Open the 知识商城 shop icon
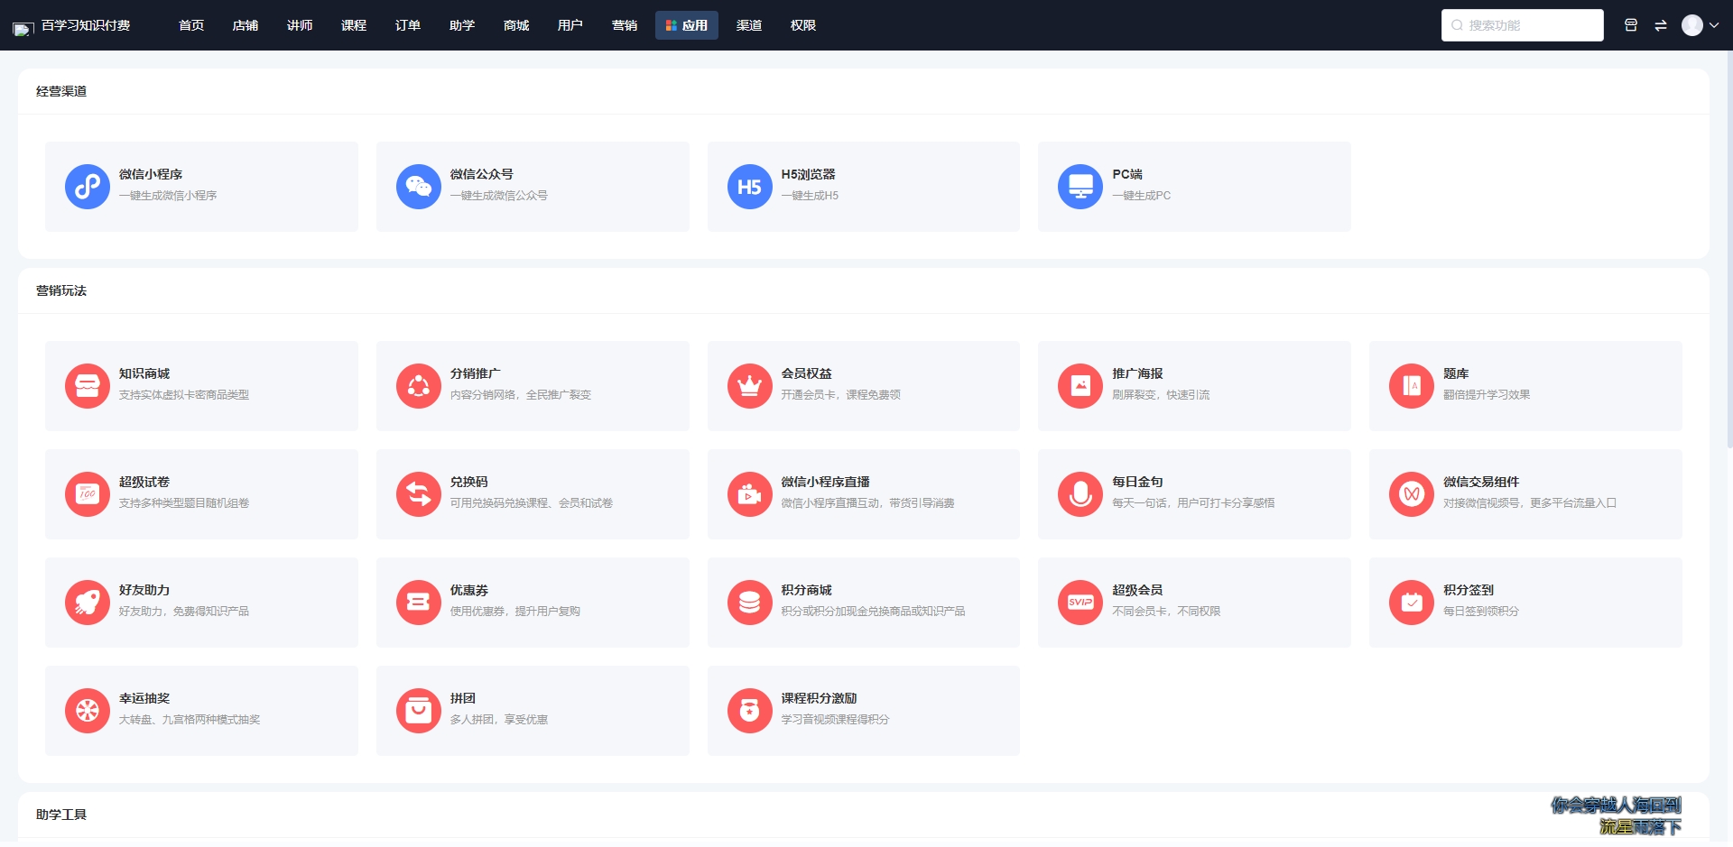Screen dimensions: 1733x847 pos(88,386)
